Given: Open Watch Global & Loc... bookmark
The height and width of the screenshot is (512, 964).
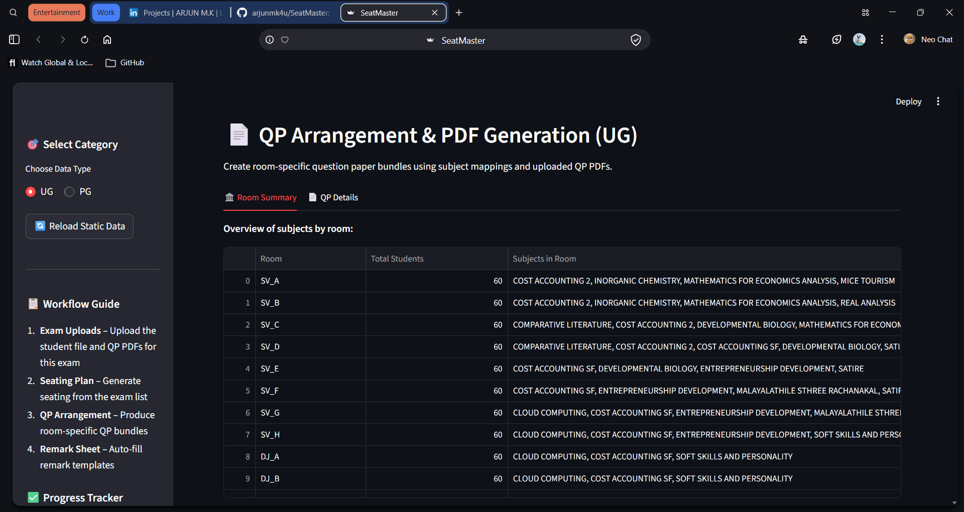Looking at the screenshot, I should coord(51,63).
